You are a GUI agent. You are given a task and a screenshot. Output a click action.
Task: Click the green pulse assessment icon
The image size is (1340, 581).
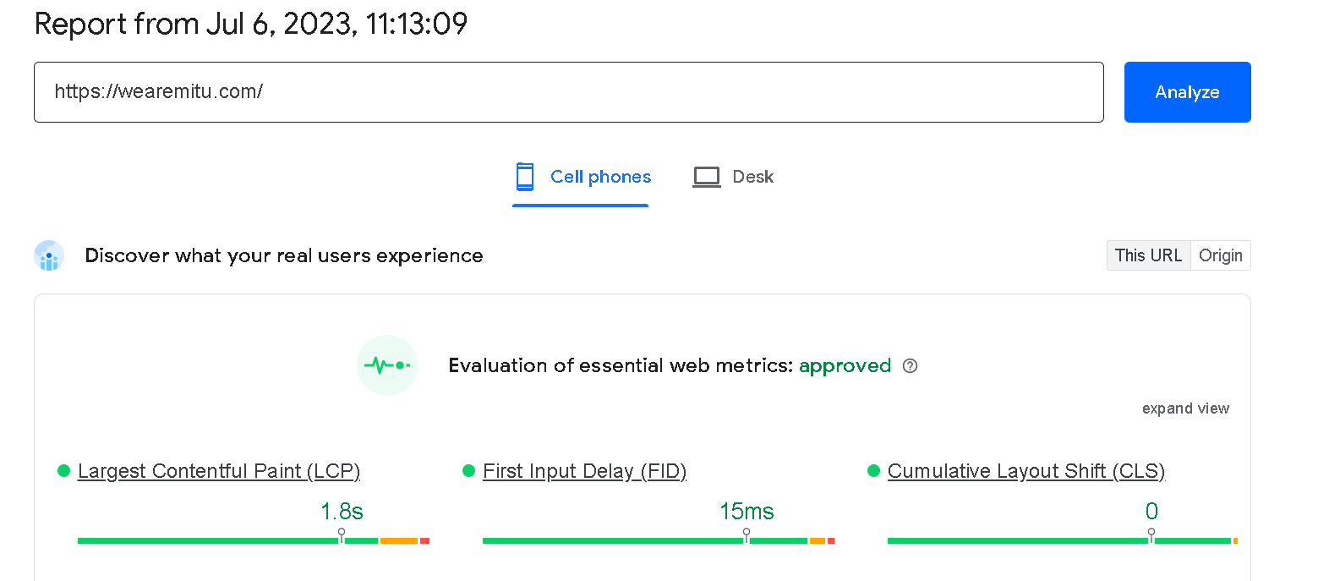[387, 365]
